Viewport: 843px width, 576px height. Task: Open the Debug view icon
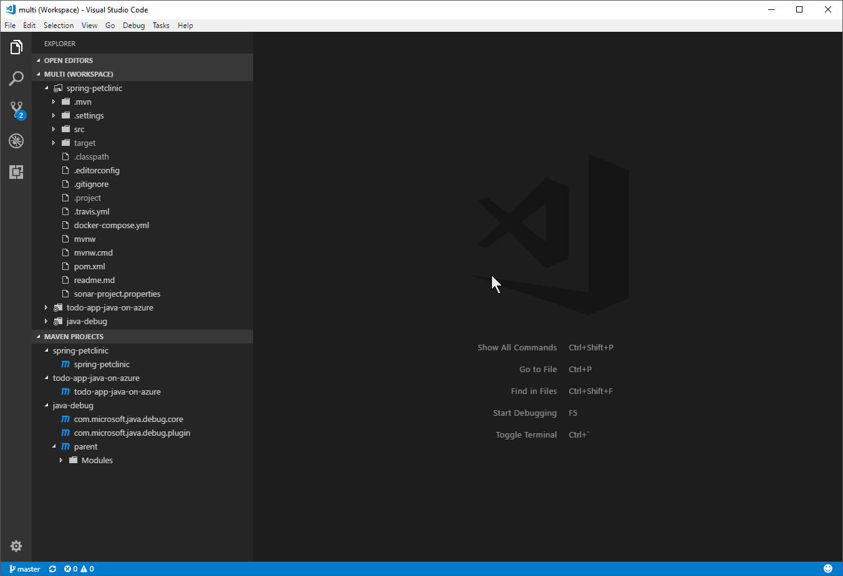16,141
